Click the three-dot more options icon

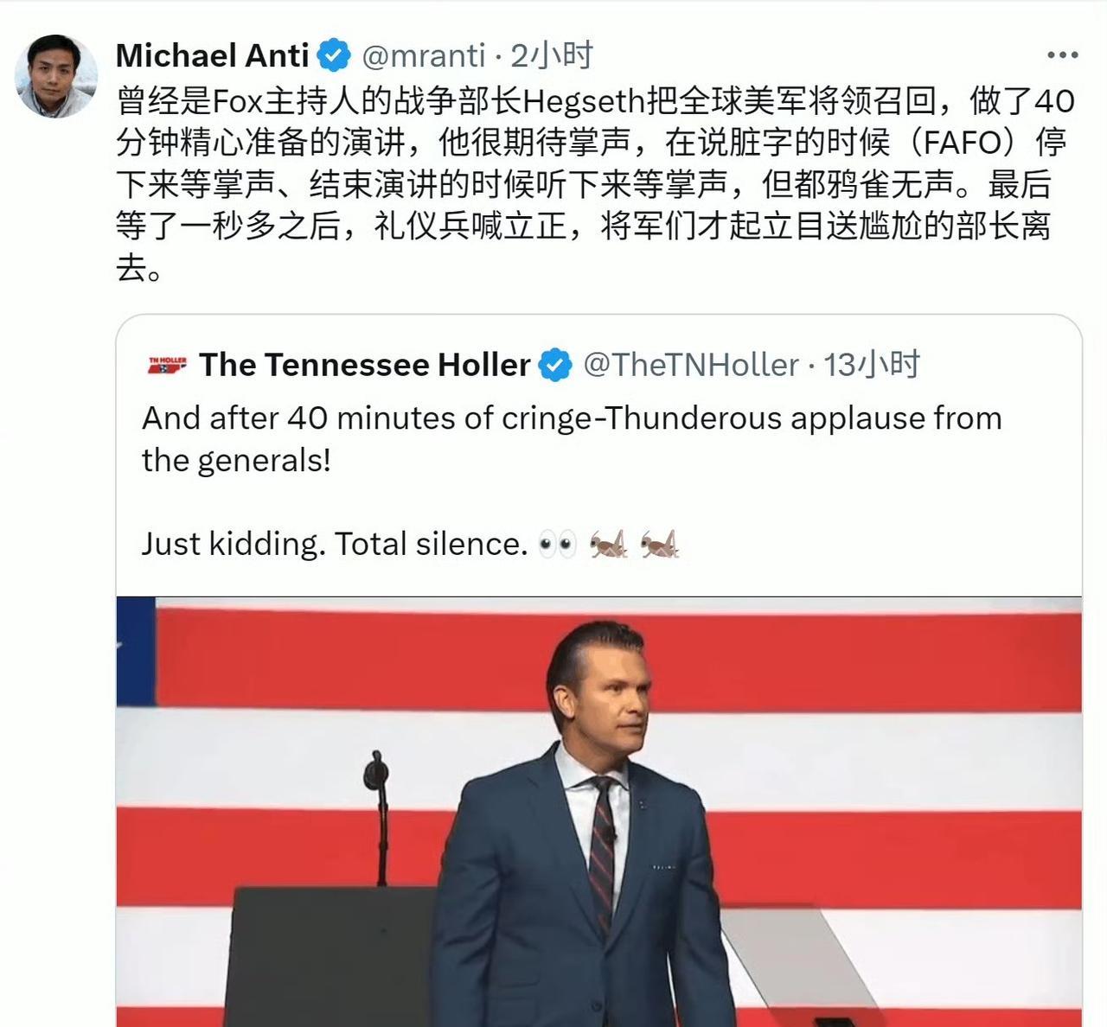[x=1062, y=55]
